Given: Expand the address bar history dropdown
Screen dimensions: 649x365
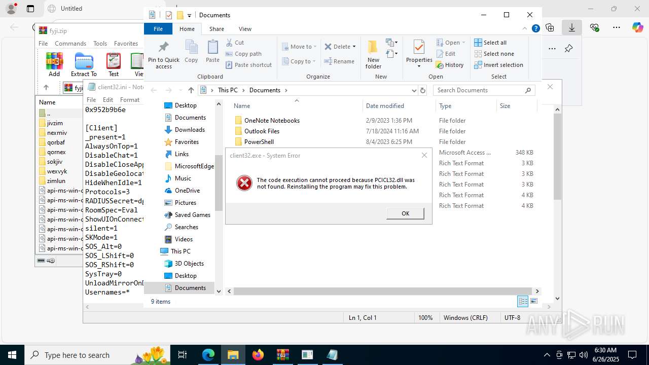Looking at the screenshot, I should pyautogui.click(x=414, y=90).
